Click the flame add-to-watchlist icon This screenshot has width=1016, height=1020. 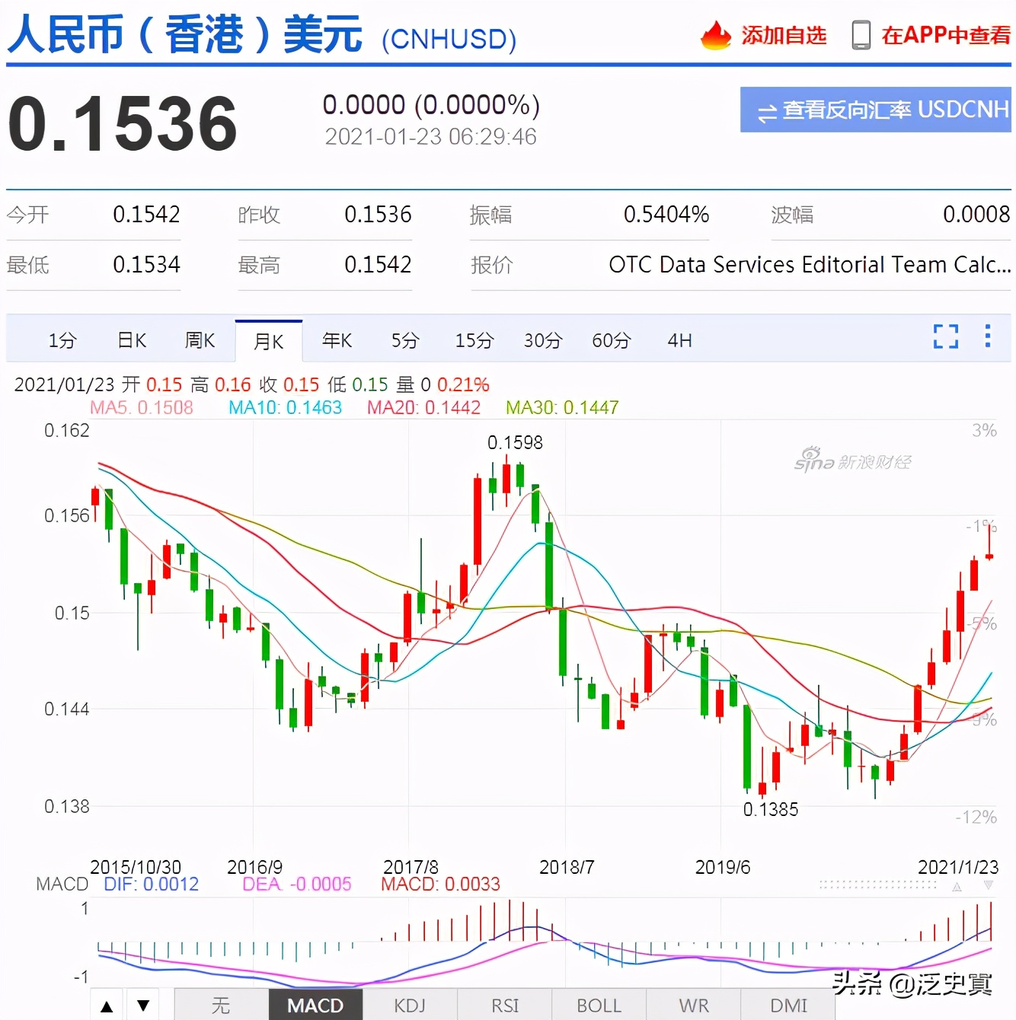click(x=714, y=35)
